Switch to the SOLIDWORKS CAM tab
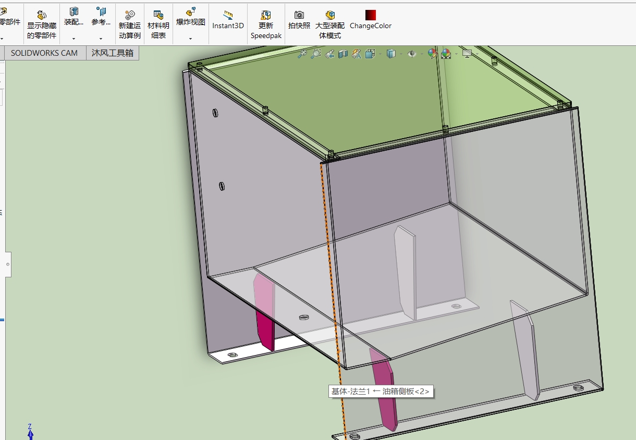 pyautogui.click(x=44, y=53)
